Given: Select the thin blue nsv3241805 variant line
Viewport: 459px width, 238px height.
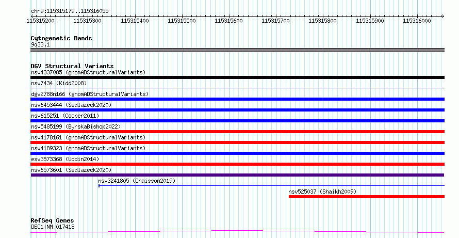Looking at the screenshot, I should click(x=271, y=185).
